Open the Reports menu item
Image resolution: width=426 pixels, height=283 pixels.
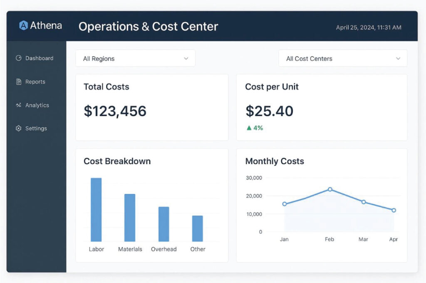tap(35, 82)
